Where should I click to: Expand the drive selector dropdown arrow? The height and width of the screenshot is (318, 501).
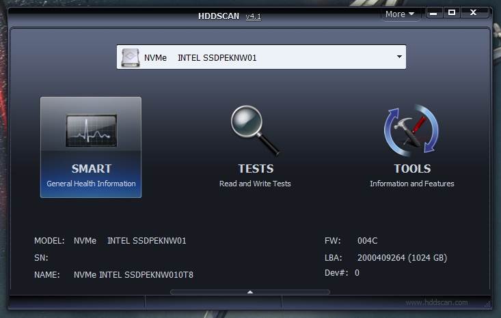click(x=399, y=57)
